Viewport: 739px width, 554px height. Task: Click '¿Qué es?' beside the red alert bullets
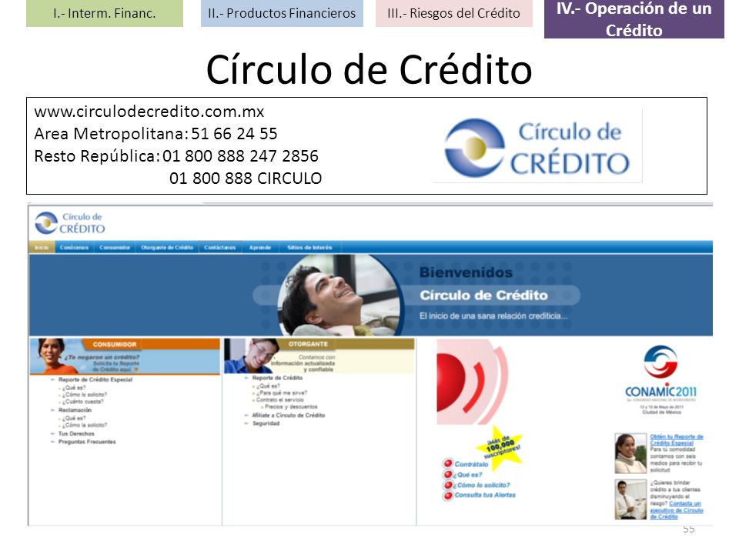click(469, 475)
